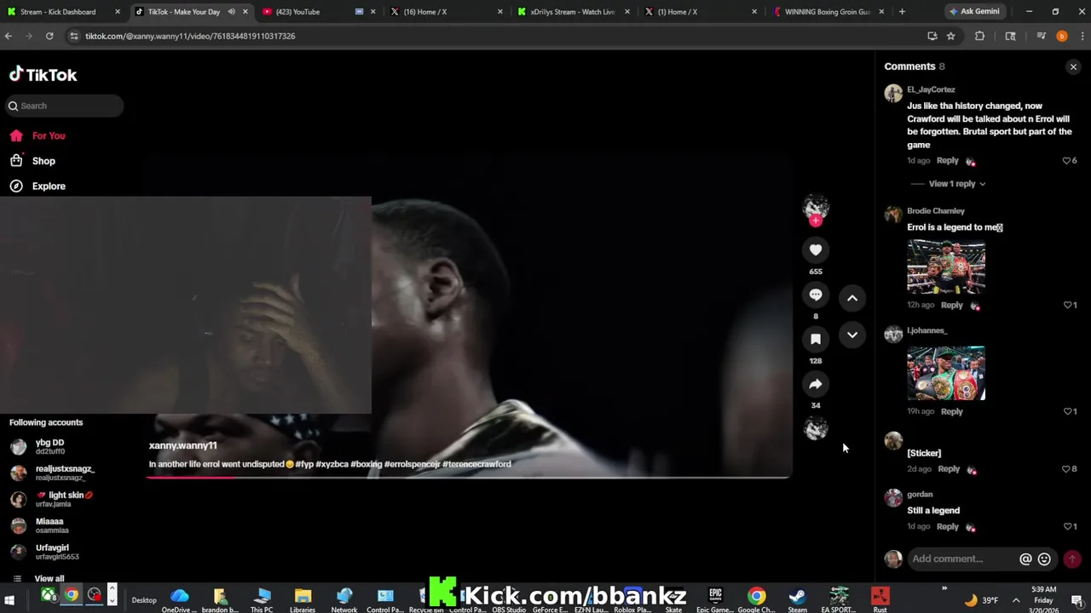The height and width of the screenshot is (613, 1091).
Task: Like gordan's Still a legend comment
Action: [x=1070, y=526]
